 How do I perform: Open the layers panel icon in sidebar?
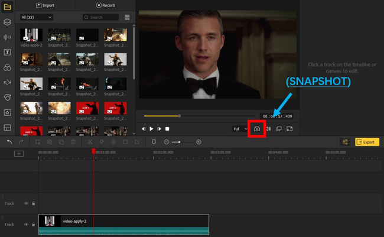coord(7,22)
